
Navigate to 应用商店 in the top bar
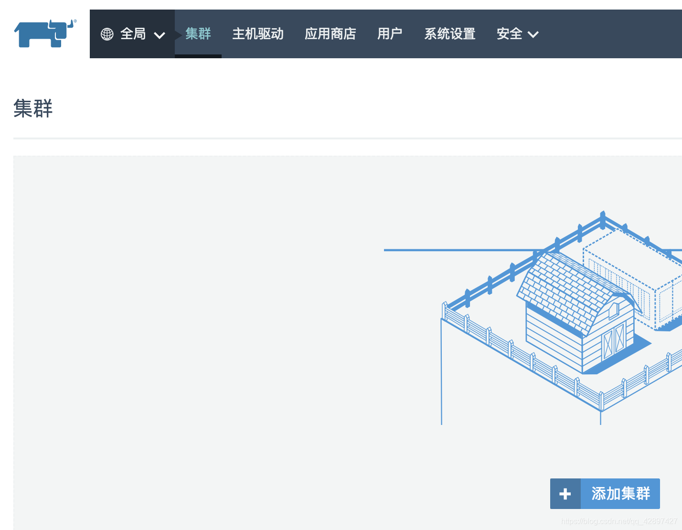(330, 34)
